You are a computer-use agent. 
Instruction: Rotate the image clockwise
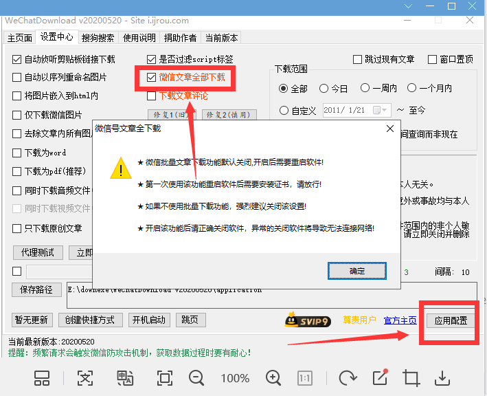coord(348,378)
